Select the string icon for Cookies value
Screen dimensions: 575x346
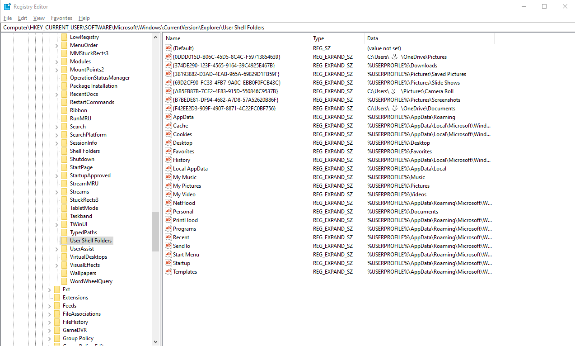[168, 134]
